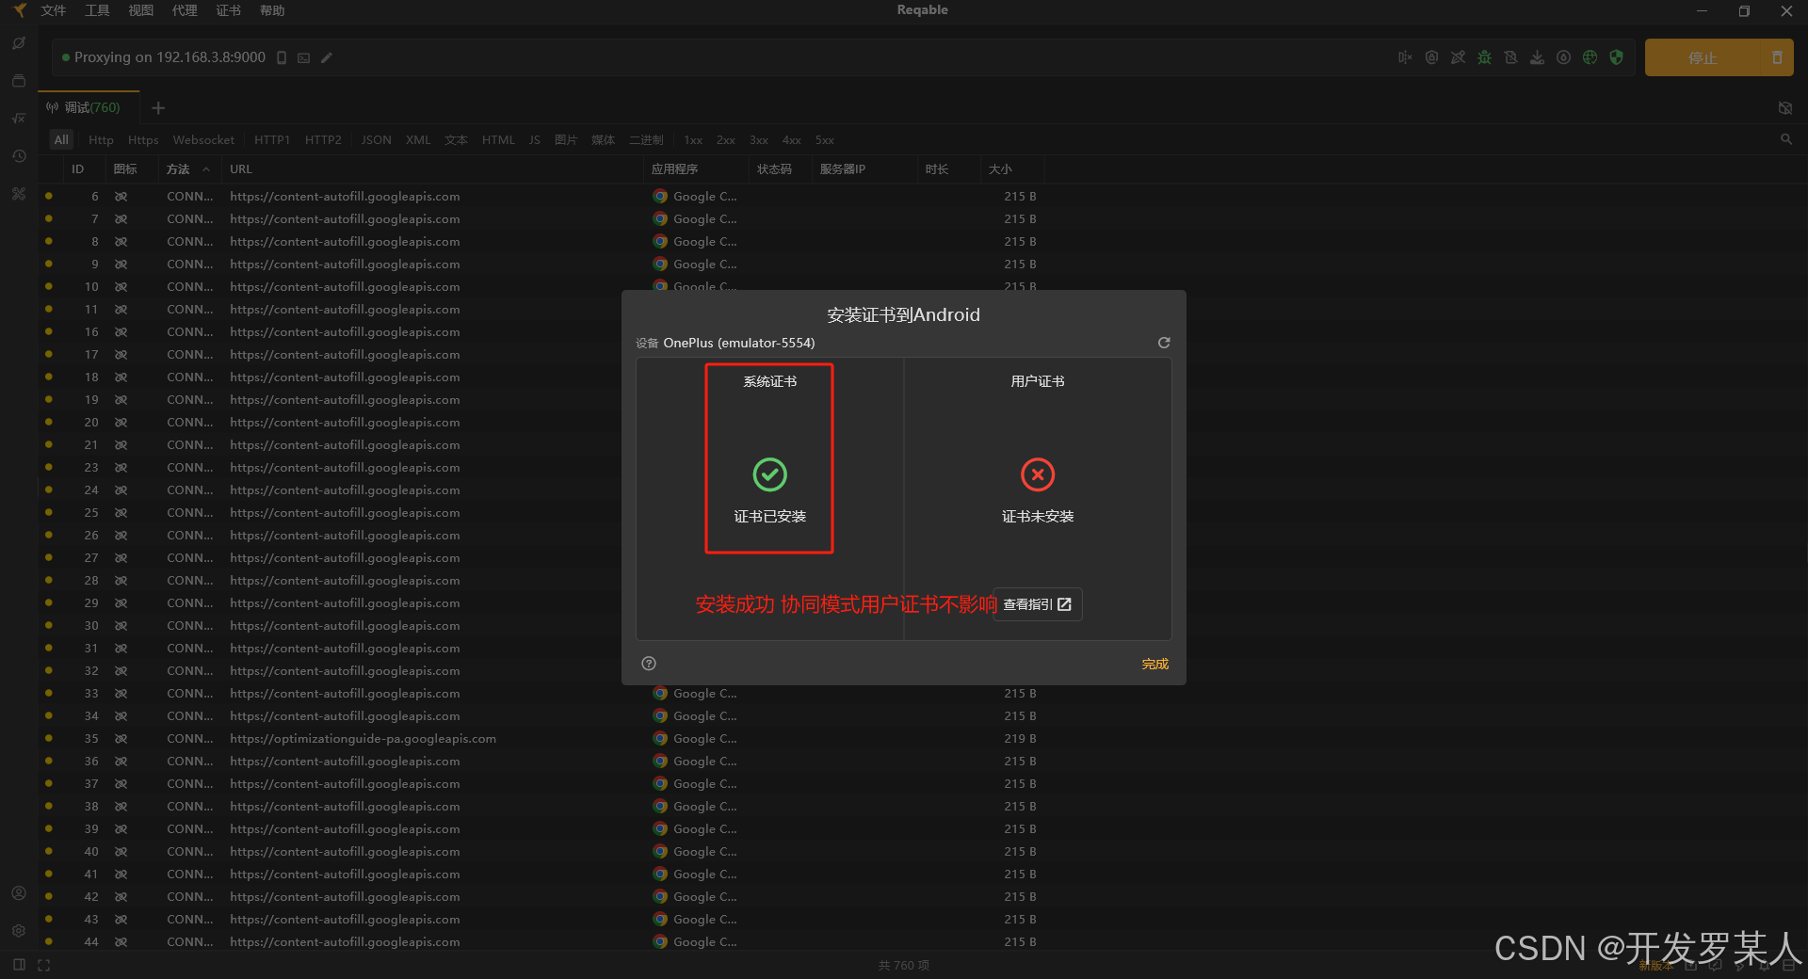This screenshot has height=979, width=1808.
Task: Open the 视图 menu
Action: click(140, 10)
